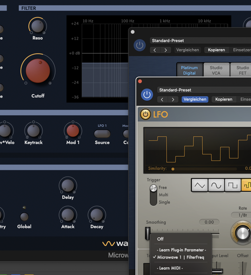Viewport: 251px width, 275px height.
Task: Select the random step waveform icon
Action: [x=246, y=185]
